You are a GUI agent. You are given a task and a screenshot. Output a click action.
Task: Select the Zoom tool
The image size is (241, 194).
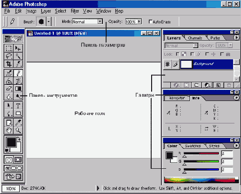click(18, 130)
